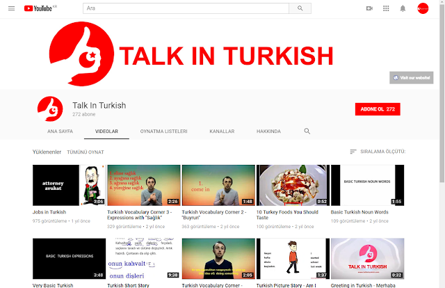Open the HAKKINDA tab

pyautogui.click(x=268, y=131)
